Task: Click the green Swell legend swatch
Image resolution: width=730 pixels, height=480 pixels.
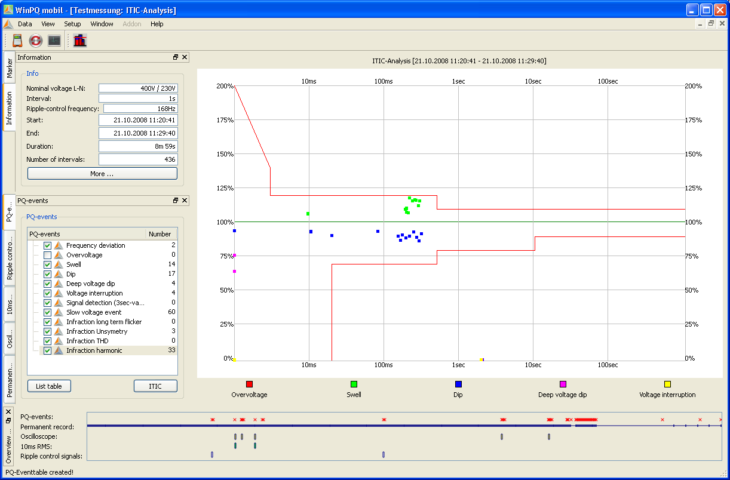Action: click(x=354, y=384)
